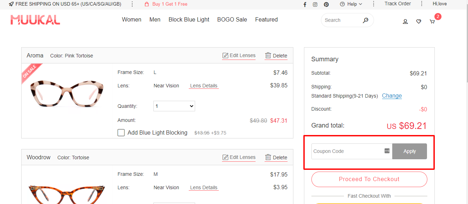Open the Women menu
This screenshot has width=468, height=204.
131,19
